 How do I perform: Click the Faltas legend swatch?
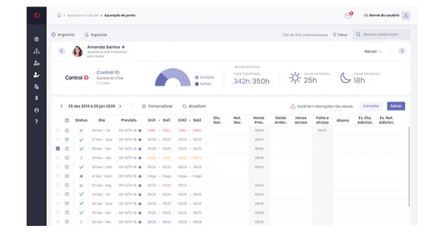point(197,83)
